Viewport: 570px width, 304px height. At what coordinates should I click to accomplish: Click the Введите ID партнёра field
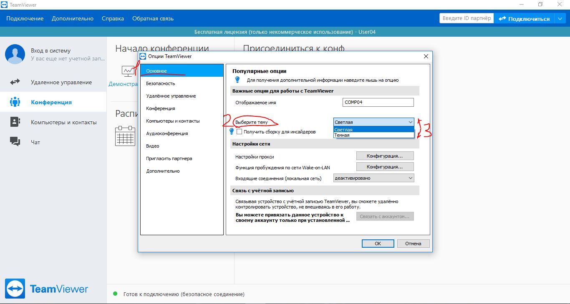(x=467, y=18)
